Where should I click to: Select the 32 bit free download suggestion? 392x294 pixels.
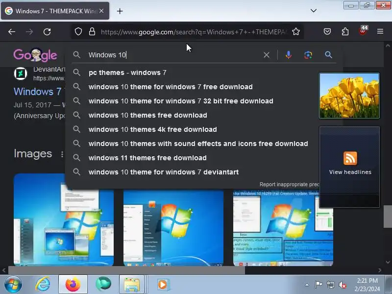[x=181, y=101]
